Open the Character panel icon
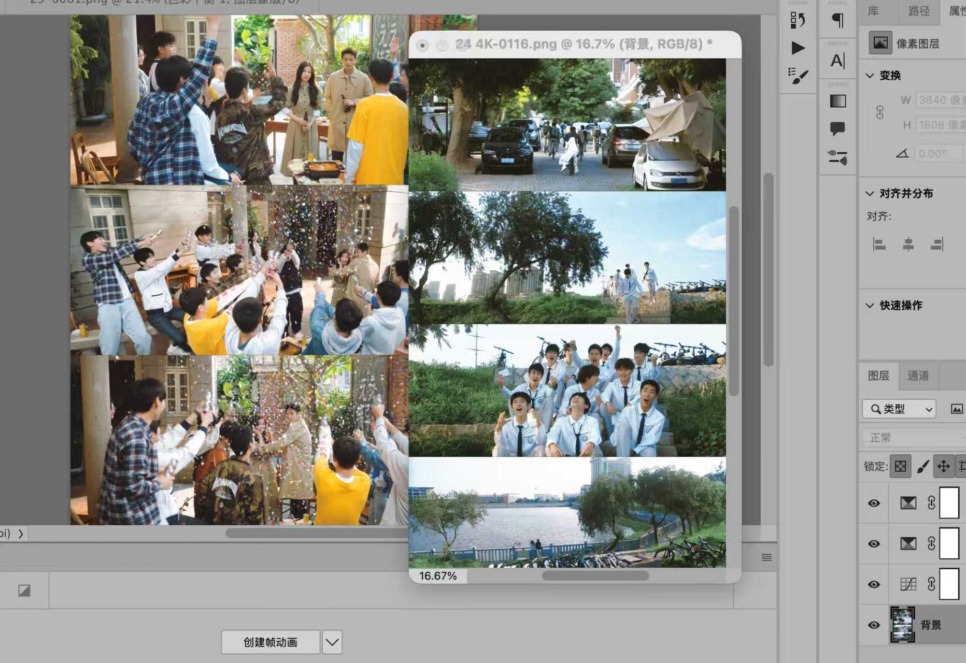 tap(837, 61)
